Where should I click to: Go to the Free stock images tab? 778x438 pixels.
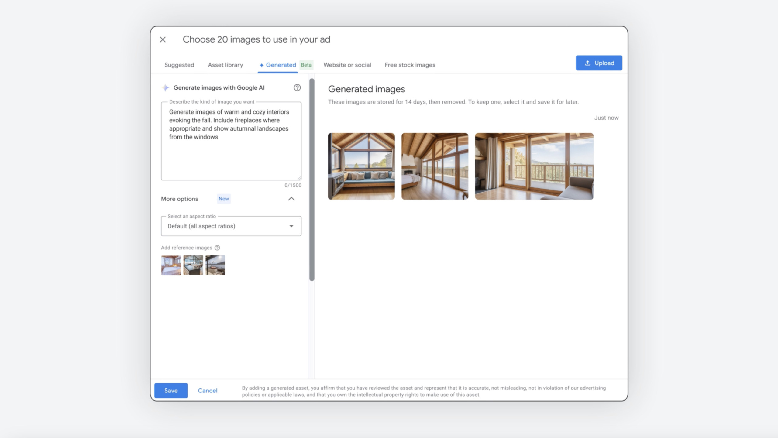410,65
